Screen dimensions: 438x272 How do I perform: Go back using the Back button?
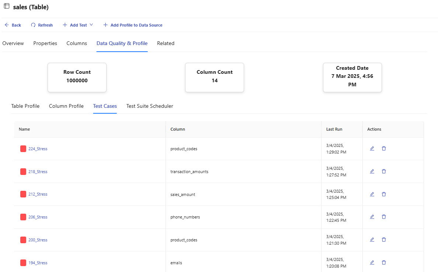point(13,25)
